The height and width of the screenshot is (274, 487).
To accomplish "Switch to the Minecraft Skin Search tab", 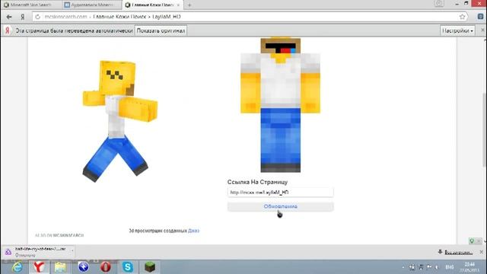I will click(31, 5).
